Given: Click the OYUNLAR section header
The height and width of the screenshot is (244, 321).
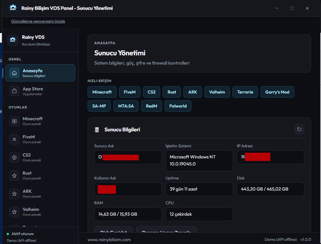Looking at the screenshot, I should tap(18, 107).
